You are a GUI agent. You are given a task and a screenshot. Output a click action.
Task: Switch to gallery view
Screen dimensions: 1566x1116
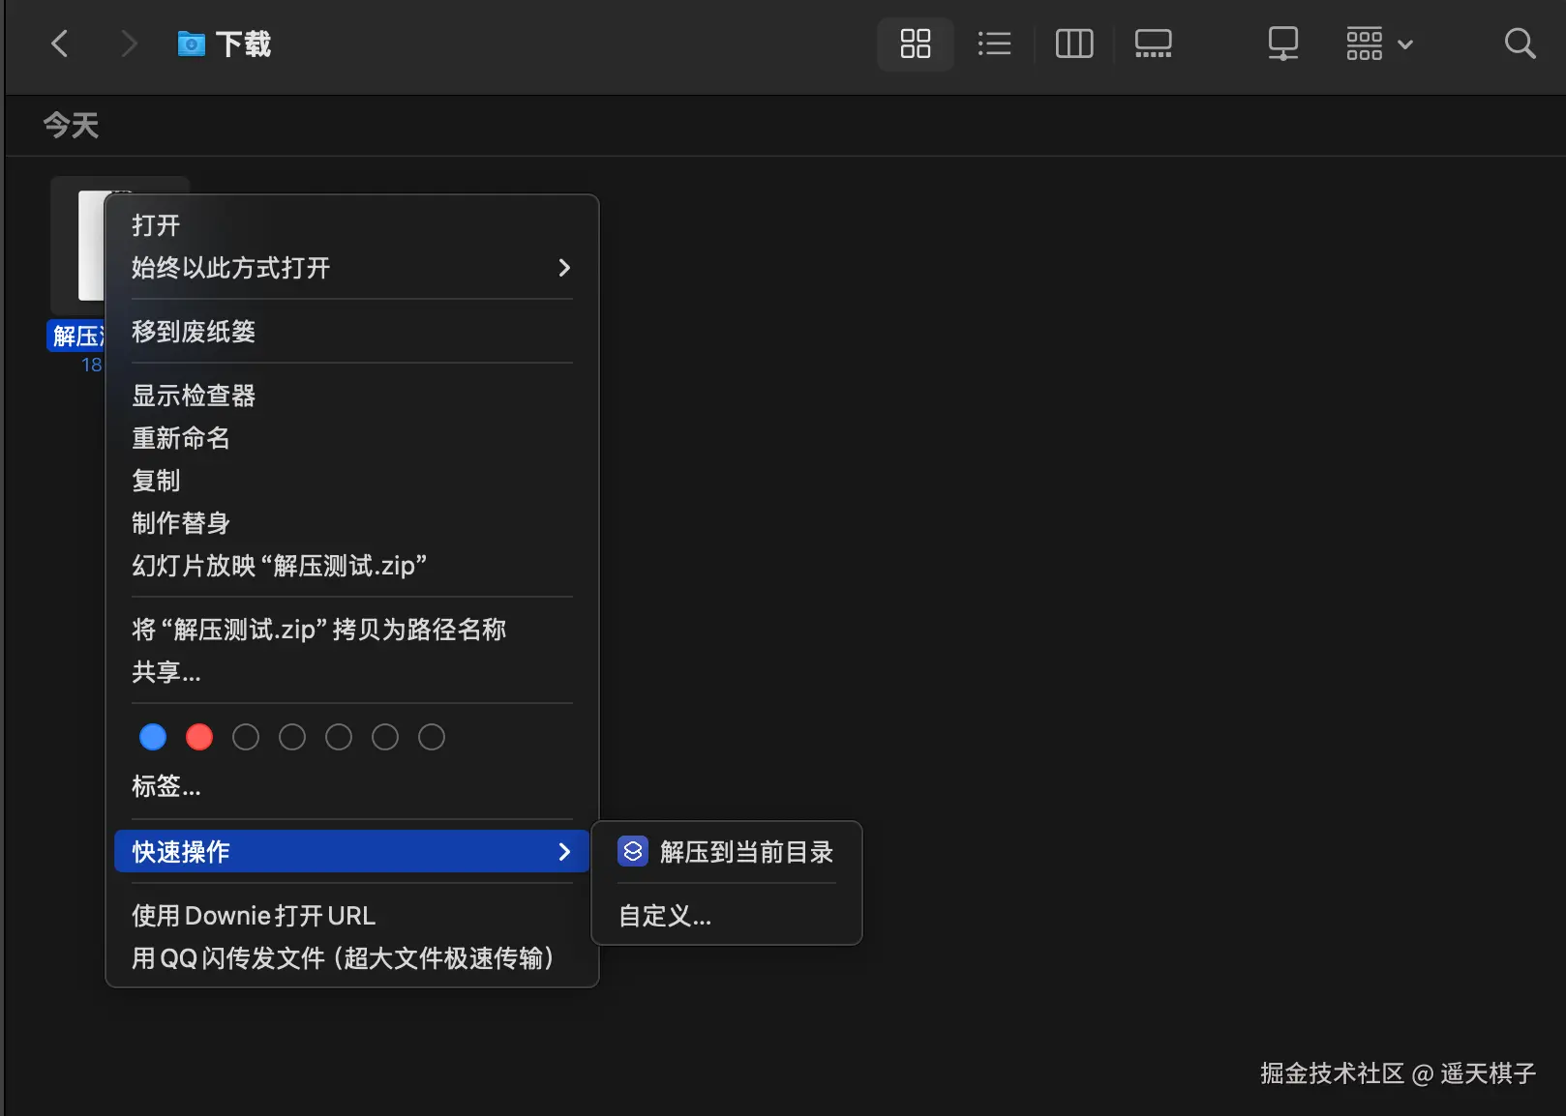click(1153, 44)
